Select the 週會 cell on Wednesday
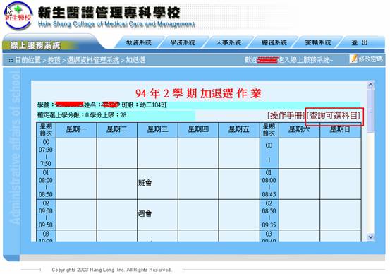This screenshot has width=390, height=274. click(157, 214)
